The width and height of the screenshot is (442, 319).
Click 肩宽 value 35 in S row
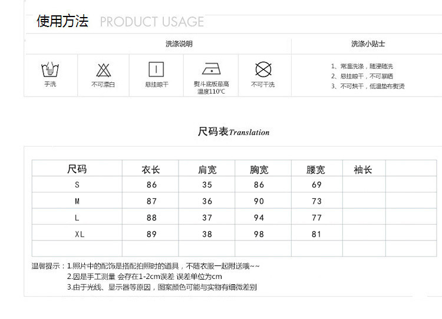(207, 185)
